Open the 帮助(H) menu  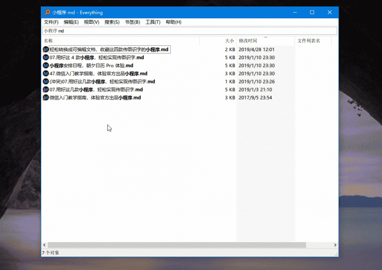pyautogui.click(x=174, y=22)
